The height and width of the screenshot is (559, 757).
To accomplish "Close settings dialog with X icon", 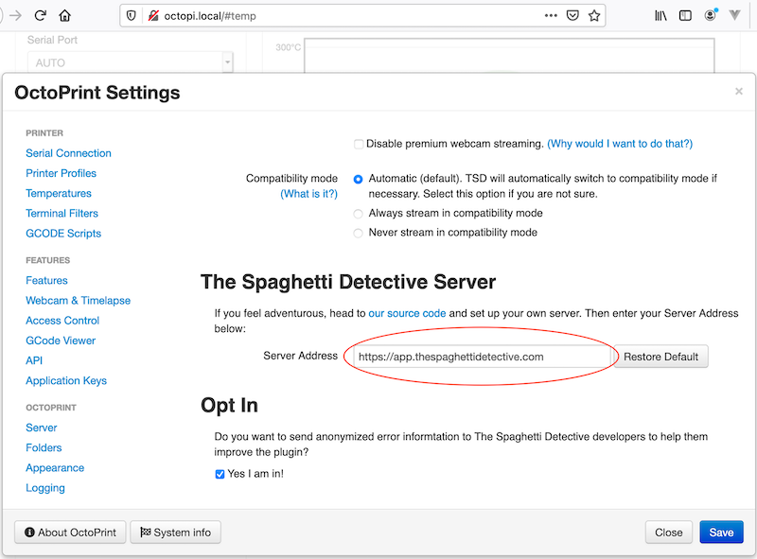I will point(739,92).
